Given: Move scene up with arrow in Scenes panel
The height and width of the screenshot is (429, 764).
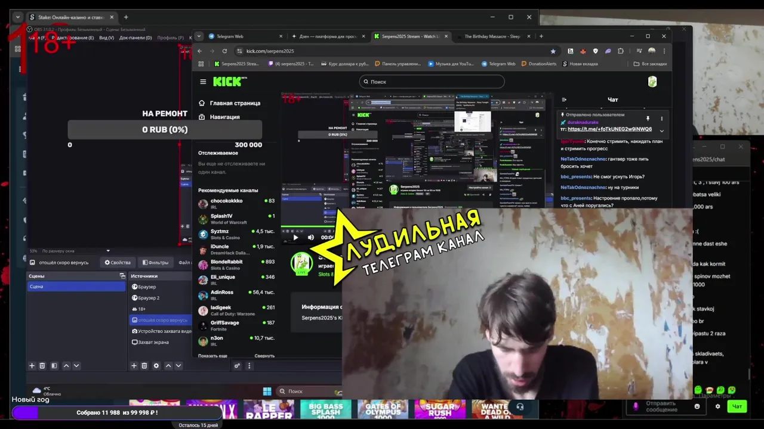Looking at the screenshot, I should point(66,366).
